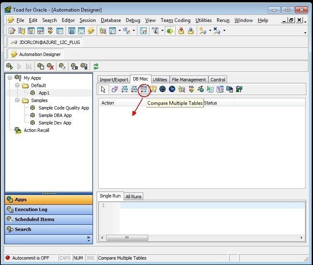The width and height of the screenshot is (313, 265).
Task: Select App1 in the apps tree
Action: click(44, 93)
